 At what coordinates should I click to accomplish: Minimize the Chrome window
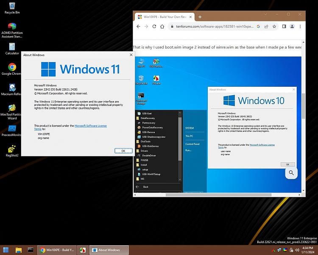[x=277, y=14]
